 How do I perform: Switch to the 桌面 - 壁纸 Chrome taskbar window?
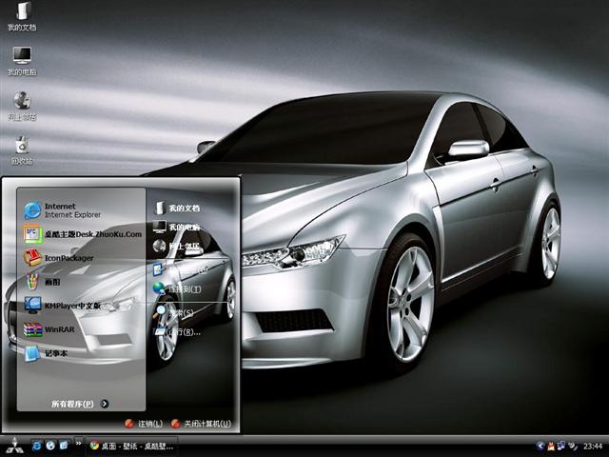click(x=132, y=447)
